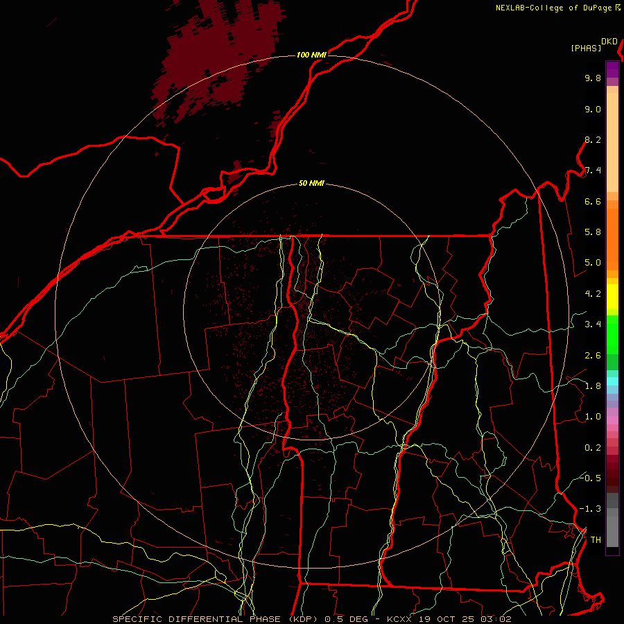Click the 50 NMI range ring label
Viewport: 624px width, 624px height.
pos(311,184)
